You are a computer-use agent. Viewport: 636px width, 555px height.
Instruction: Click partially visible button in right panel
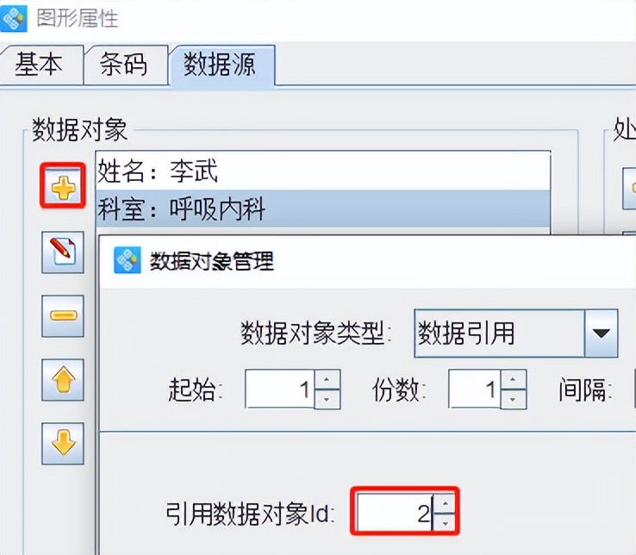(x=629, y=188)
